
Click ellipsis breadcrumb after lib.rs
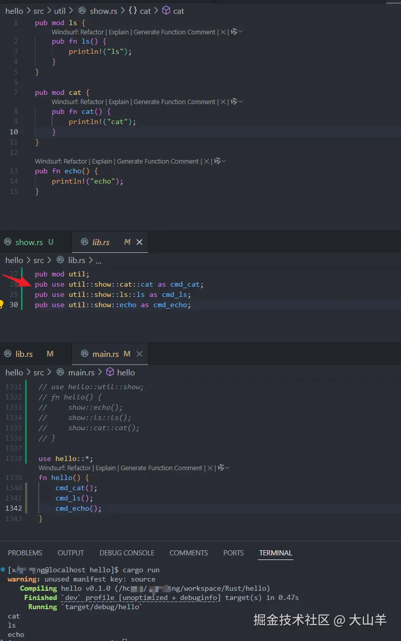point(98,261)
